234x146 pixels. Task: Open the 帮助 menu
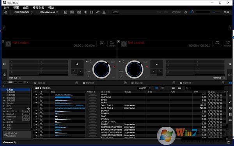[51, 8]
